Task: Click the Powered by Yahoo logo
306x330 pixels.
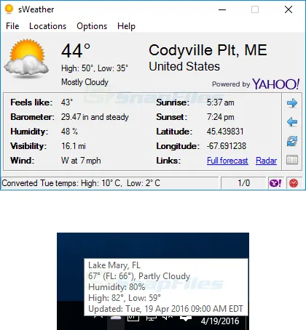Action: click(x=256, y=84)
